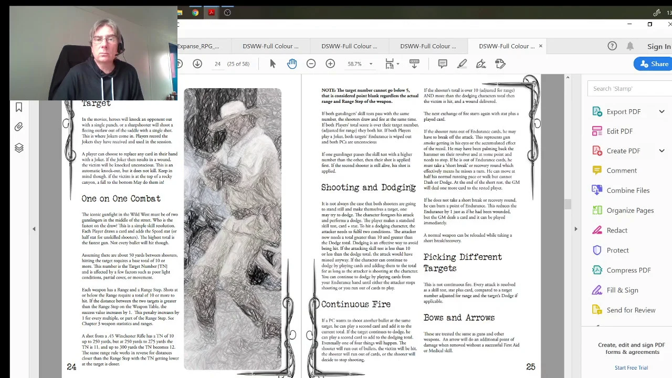Collapse the right tools pane arrow
672x378 pixels.
pos(575,229)
